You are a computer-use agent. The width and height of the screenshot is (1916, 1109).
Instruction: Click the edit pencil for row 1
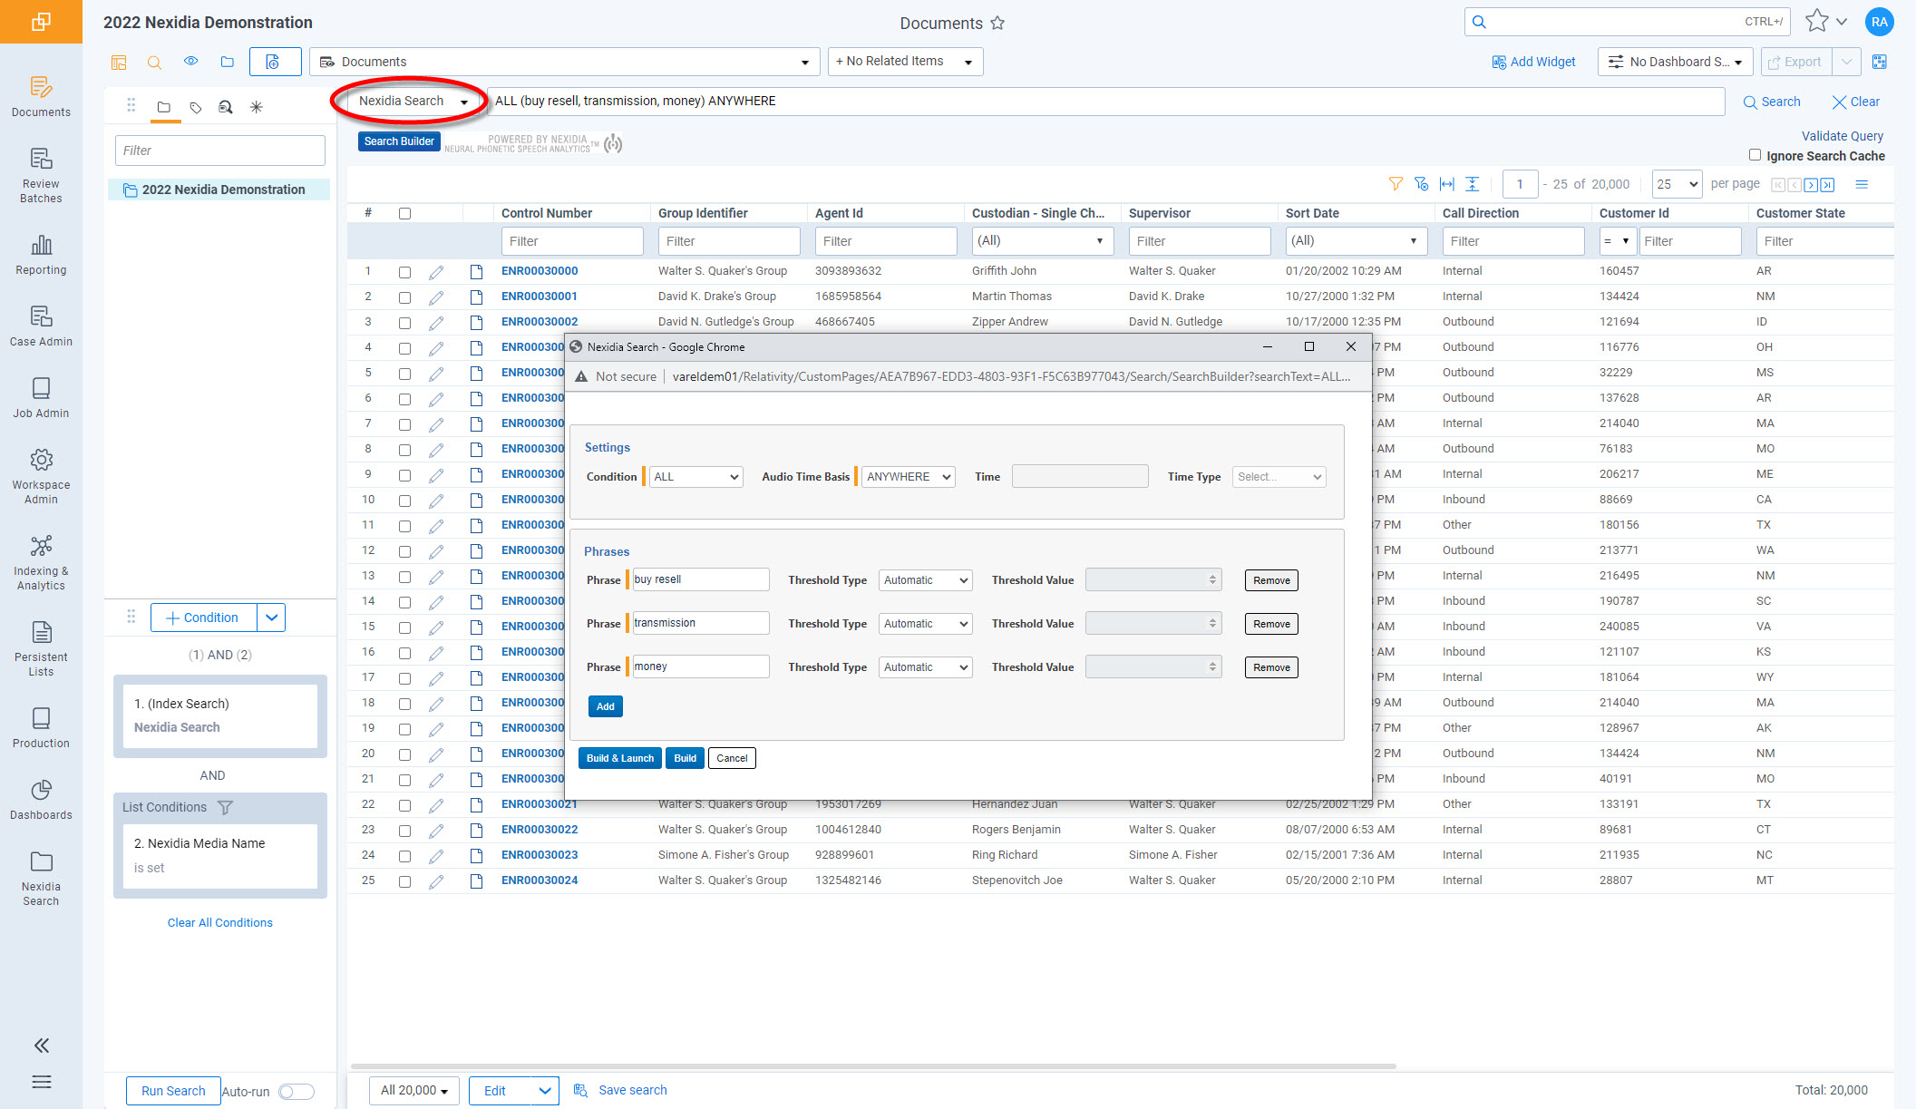436,272
